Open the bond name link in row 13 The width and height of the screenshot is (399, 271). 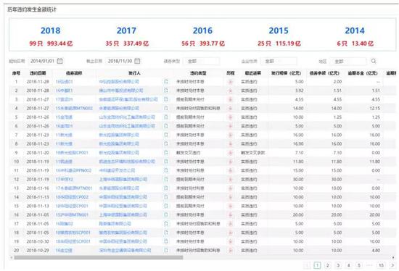click(x=74, y=188)
